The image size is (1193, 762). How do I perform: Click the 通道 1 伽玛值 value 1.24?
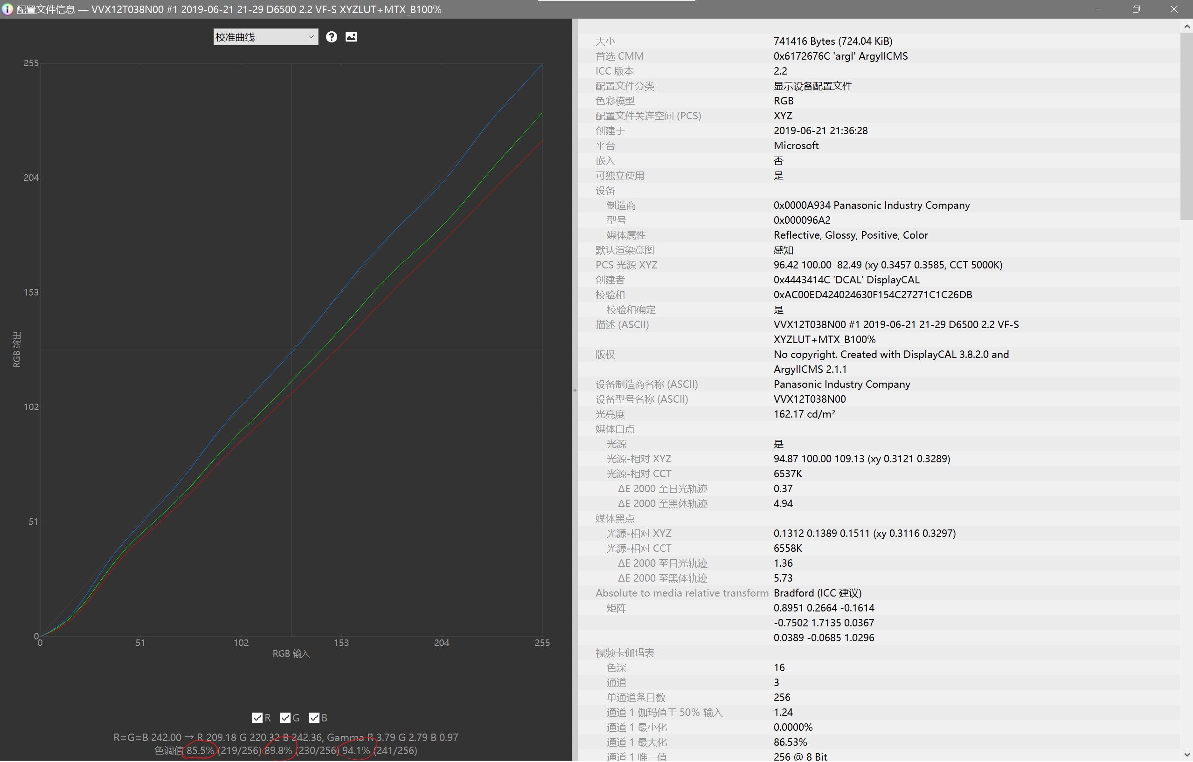pos(783,713)
